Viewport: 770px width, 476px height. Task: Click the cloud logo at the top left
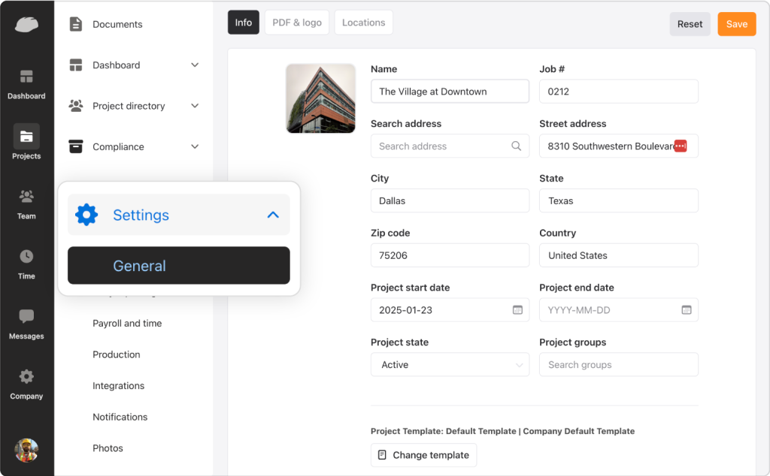point(26,24)
